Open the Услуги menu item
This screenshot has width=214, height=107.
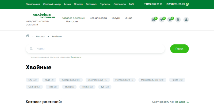pos(116,18)
